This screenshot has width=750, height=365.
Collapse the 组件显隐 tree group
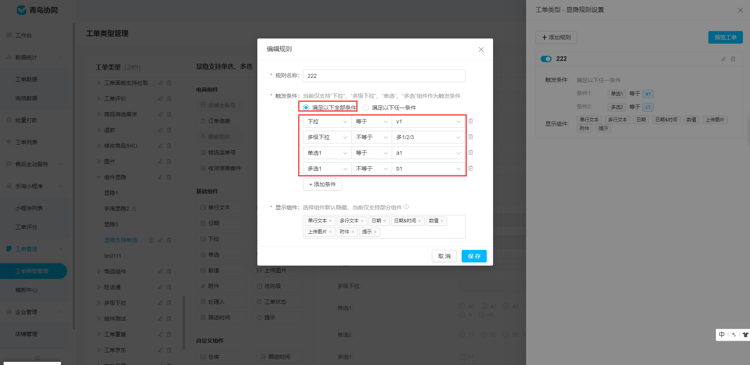99,177
